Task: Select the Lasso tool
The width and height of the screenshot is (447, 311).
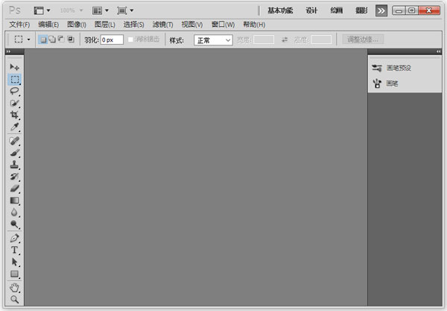Action: click(14, 91)
